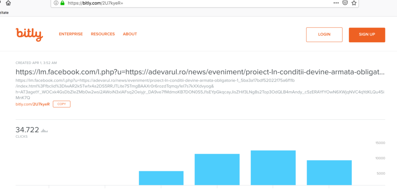This screenshot has height=190, width=397.
Task: Click the browser home icon
Action: (x=9, y=3)
